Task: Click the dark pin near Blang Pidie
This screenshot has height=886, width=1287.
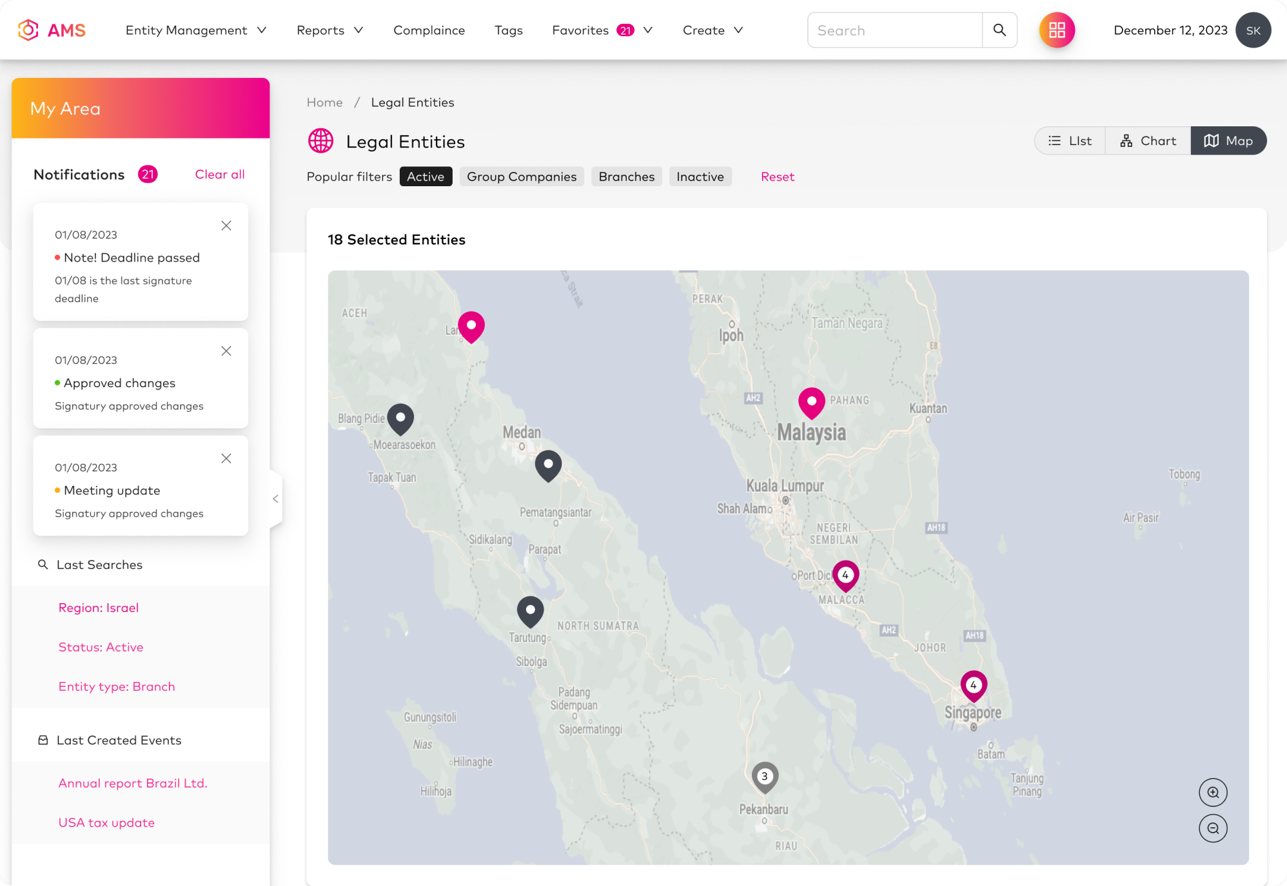Action: tap(400, 419)
